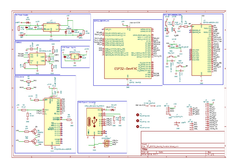The image size is (238, 168).
Task: Click the 'File:' line in title block
Action: pos(160,146)
